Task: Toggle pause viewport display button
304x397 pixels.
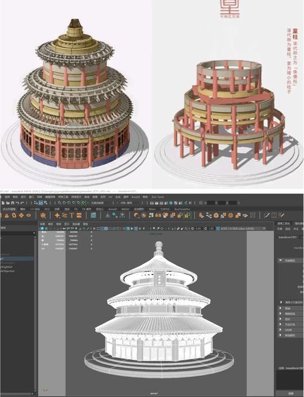Action: [x=190, y=203]
